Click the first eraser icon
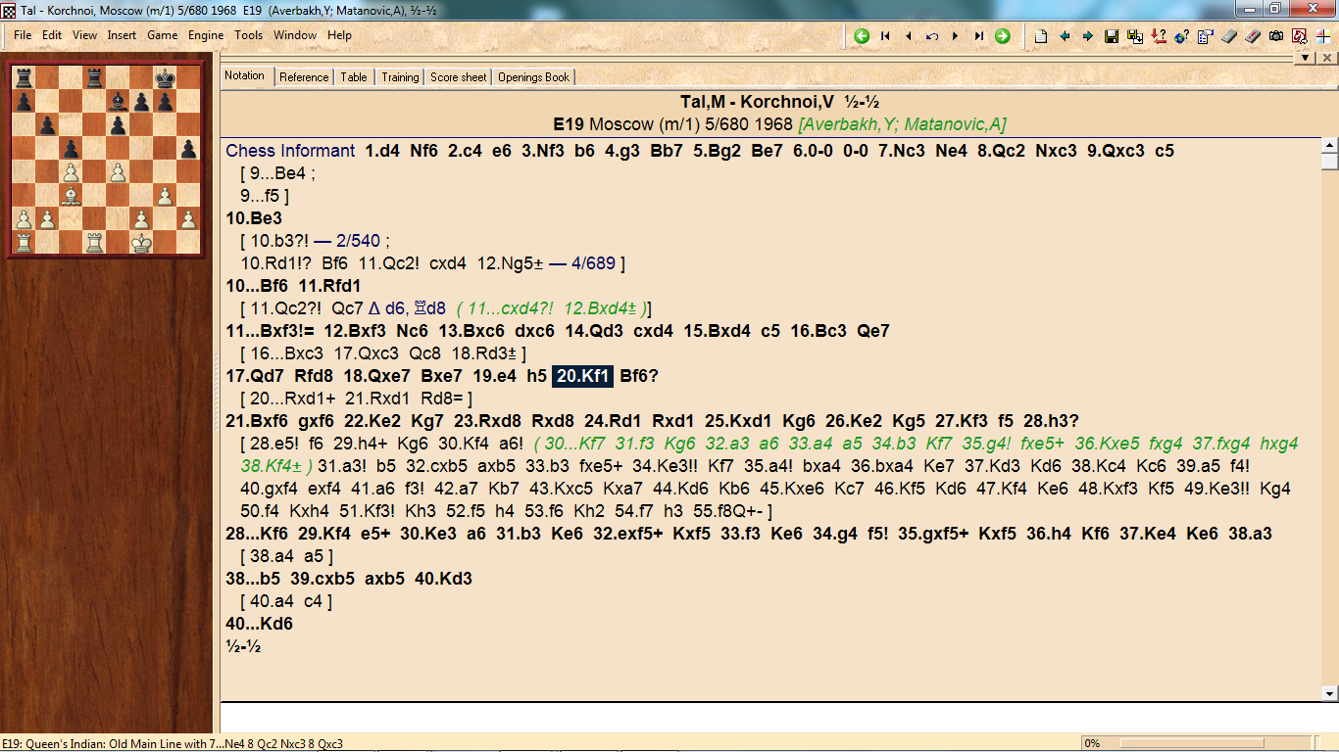The height and width of the screenshot is (752, 1339). (x=1229, y=36)
